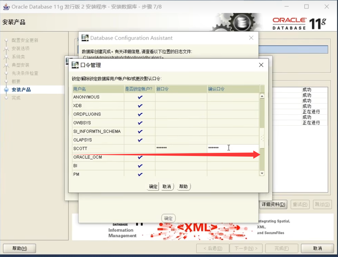Select the SCOTT user name

tap(80, 148)
